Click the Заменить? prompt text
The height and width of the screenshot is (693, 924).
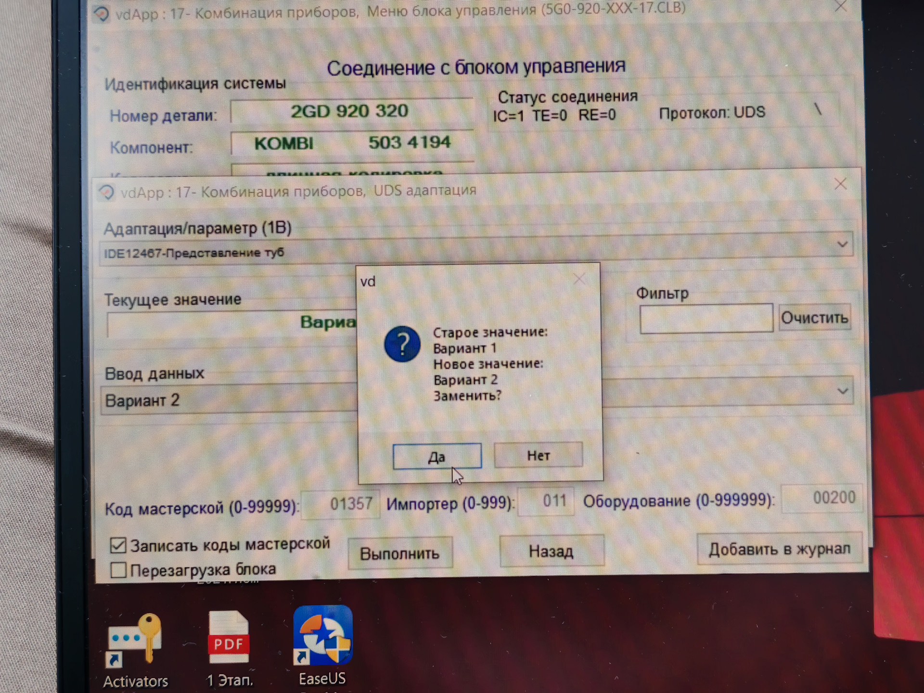click(x=467, y=396)
